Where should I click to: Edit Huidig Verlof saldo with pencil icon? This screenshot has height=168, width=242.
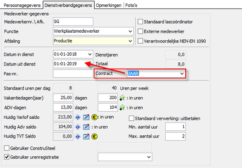coord(86,117)
